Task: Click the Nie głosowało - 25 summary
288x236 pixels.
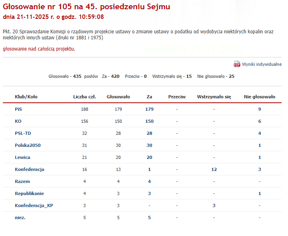Action: [216, 77]
